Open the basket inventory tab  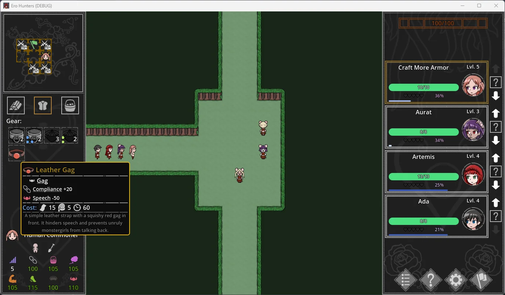pos(70,105)
